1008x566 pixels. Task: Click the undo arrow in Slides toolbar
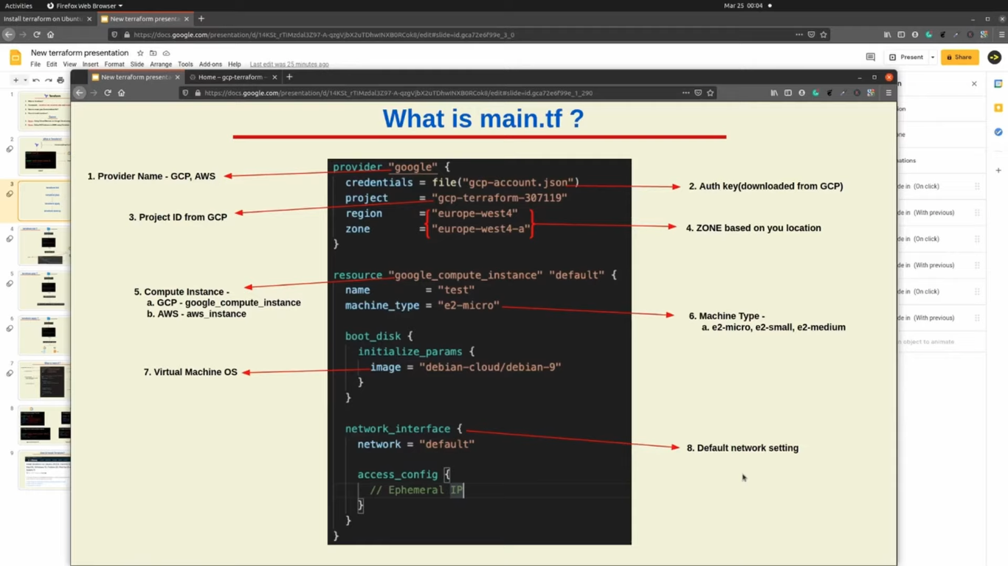point(35,80)
